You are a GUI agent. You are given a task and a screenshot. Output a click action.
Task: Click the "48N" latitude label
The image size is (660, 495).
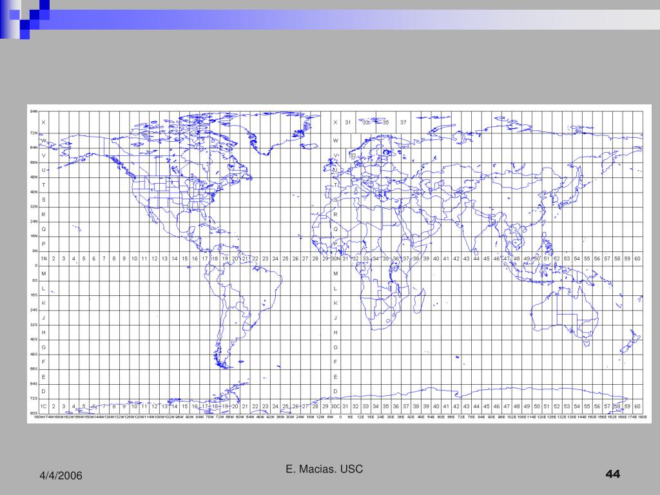click(34, 177)
